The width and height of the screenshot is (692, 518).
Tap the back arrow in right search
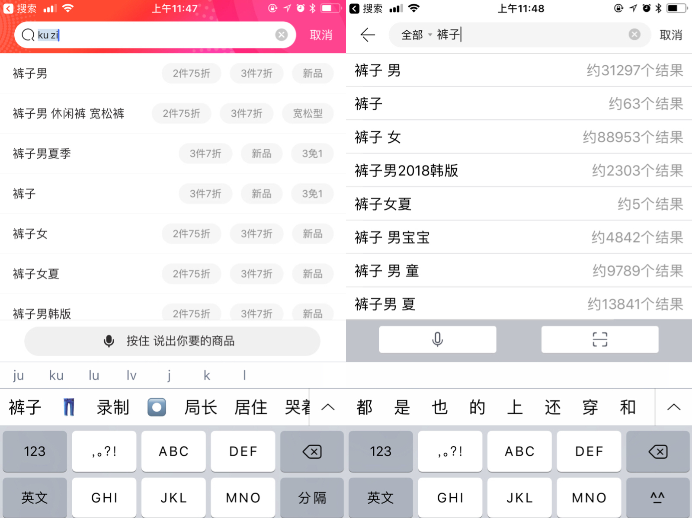point(368,35)
